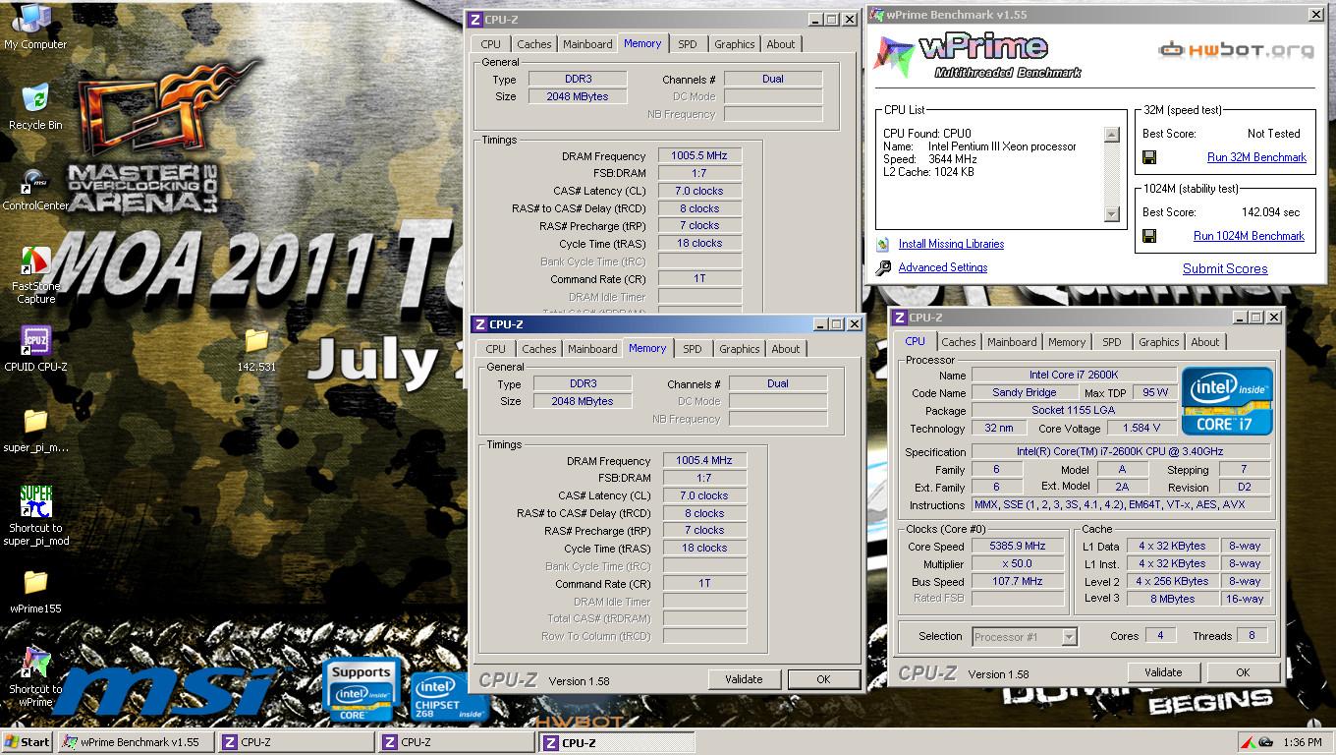1336x755 pixels.
Task: Launch the Shortcut to super_pi_mod icon
Action: pyautogui.click(x=35, y=516)
